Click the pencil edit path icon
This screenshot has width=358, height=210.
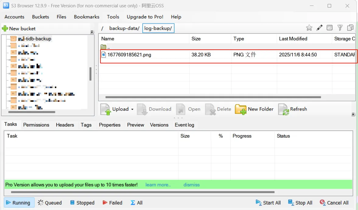coord(319,28)
